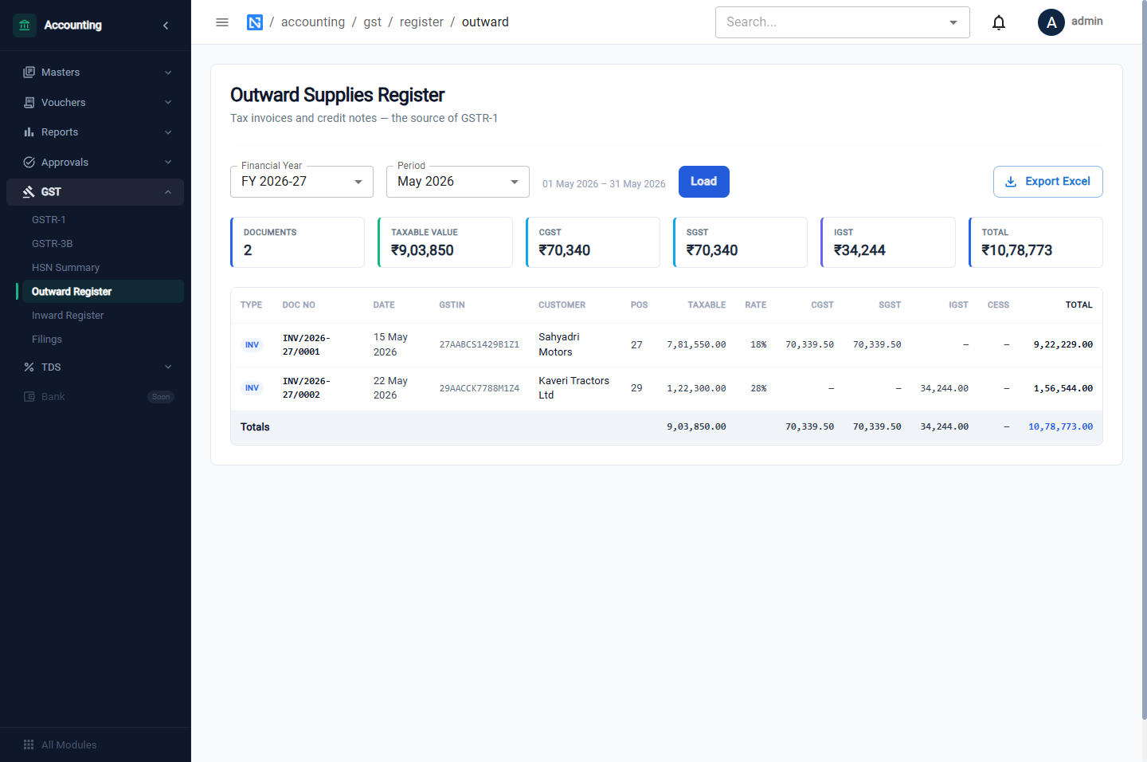Click the INV badge for Kaveri Tractors
The height and width of the screenshot is (762, 1147).
[252, 388]
